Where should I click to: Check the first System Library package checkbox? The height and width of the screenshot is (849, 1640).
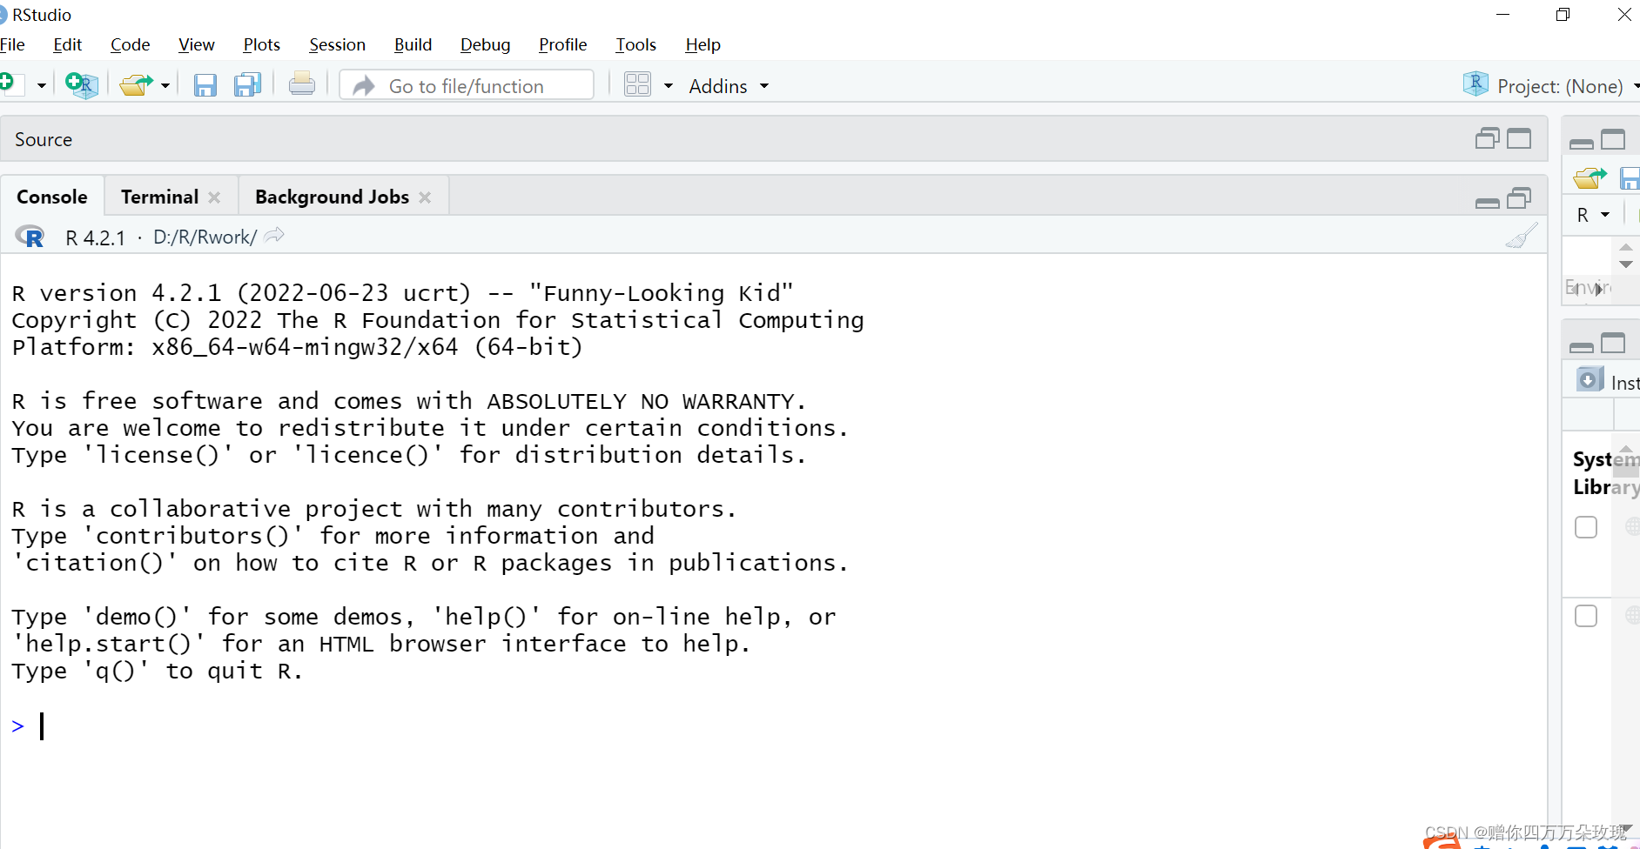click(x=1586, y=527)
